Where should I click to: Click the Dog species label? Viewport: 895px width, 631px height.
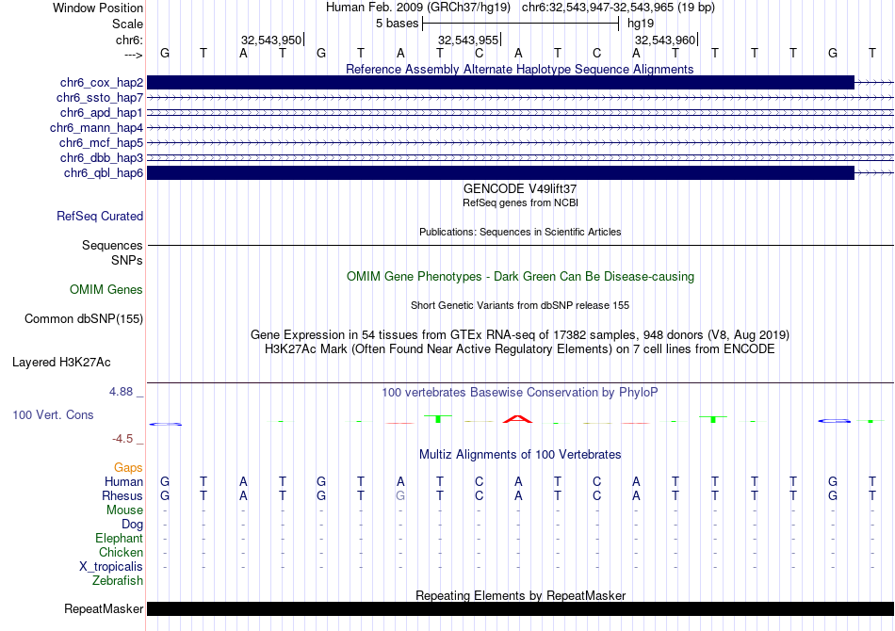tap(132, 525)
